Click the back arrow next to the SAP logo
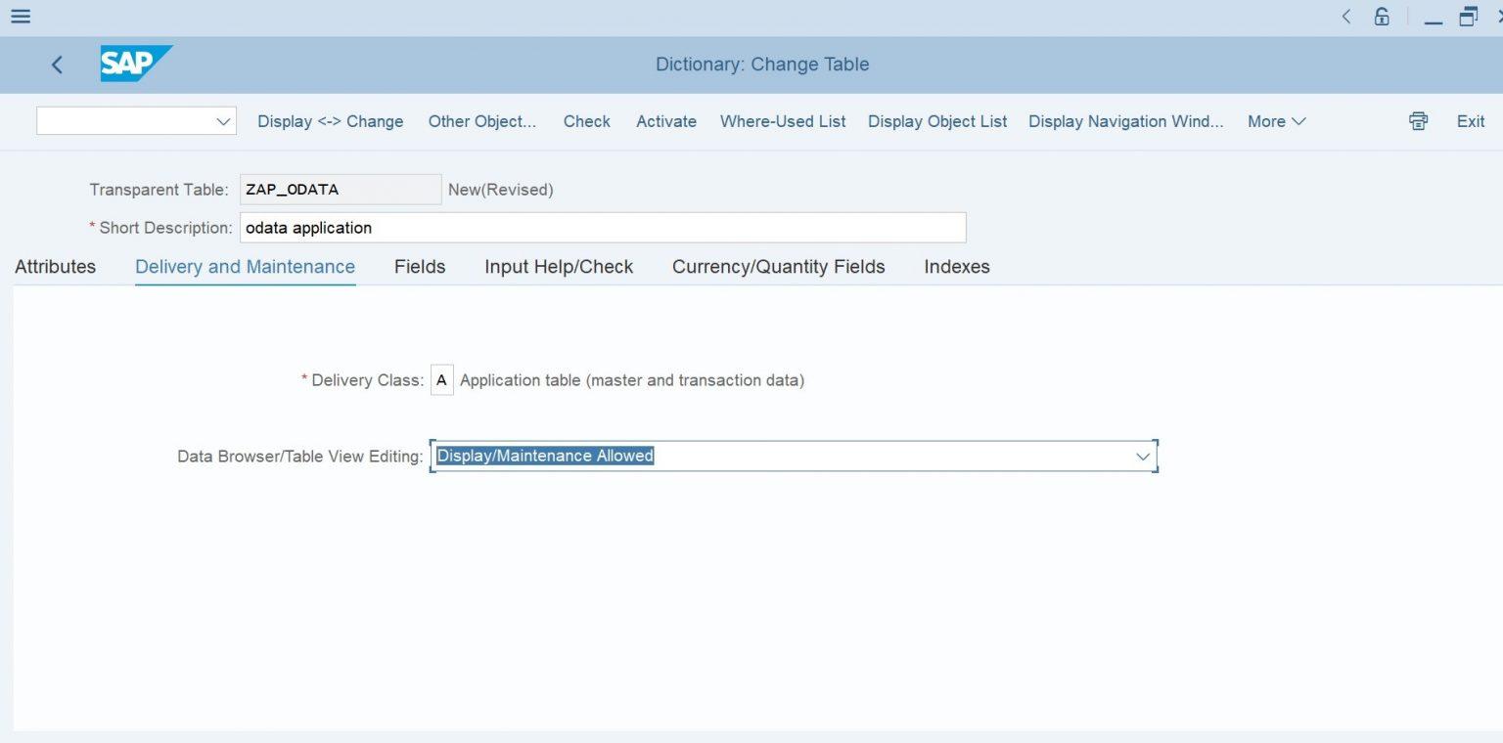 [x=56, y=65]
